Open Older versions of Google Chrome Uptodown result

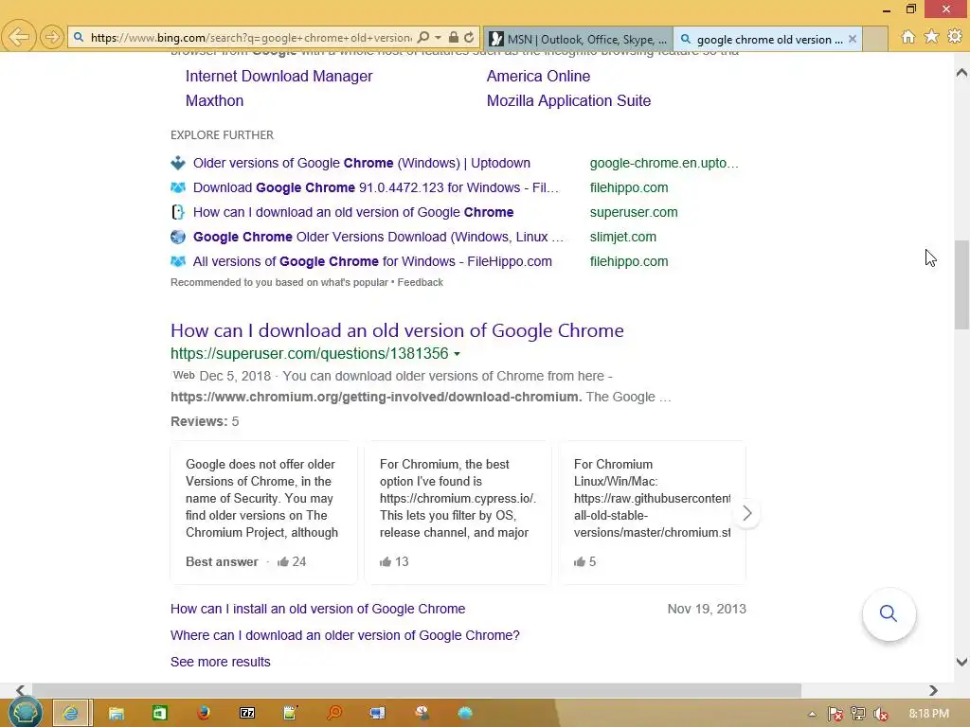361,163
